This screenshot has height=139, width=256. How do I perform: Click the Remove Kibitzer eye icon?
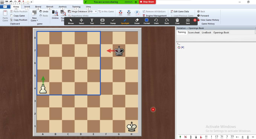(137, 12)
